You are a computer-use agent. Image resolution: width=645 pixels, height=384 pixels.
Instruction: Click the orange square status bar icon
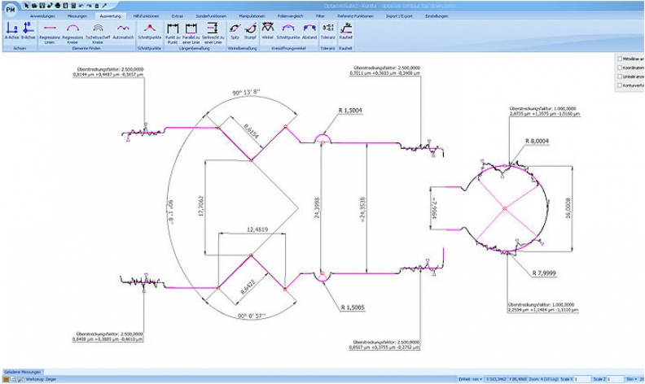click(x=7, y=379)
